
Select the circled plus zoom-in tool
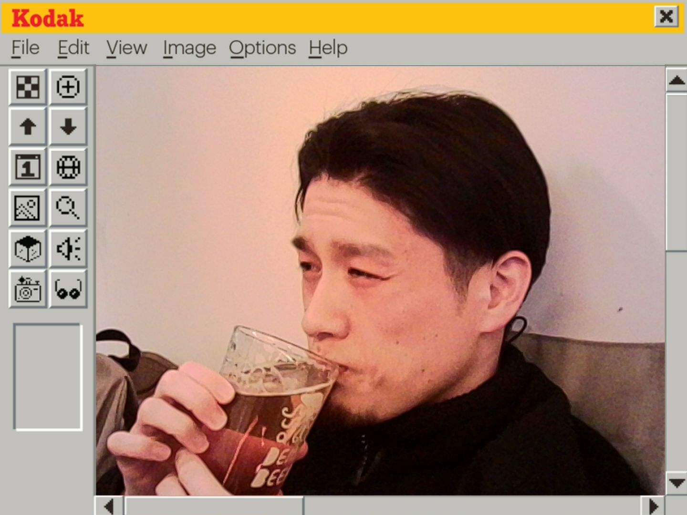(x=68, y=87)
